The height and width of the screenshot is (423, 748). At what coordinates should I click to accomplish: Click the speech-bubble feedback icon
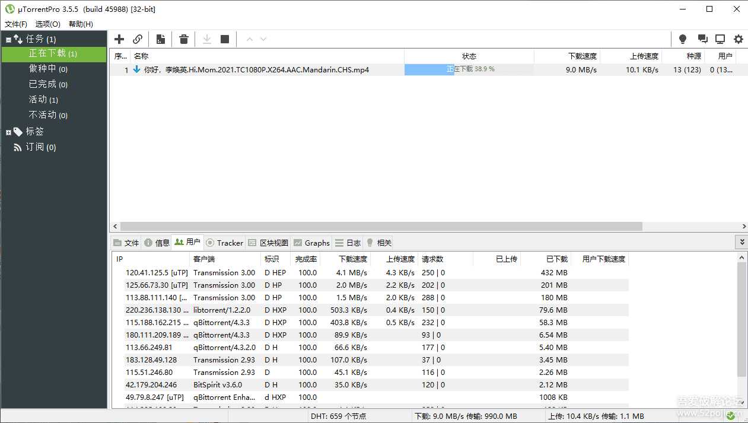click(x=703, y=39)
